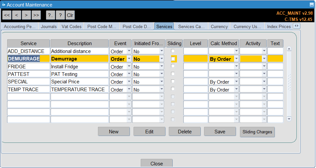The image size is (316, 168).
Task: Open Activity dropdown on ADD_DISTANCE row
Action: click(x=264, y=51)
